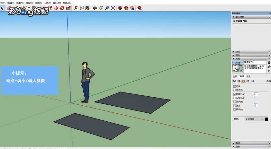Screen dimensions: 271x149
Task: Open the 编辑(E) menu
Action: click(x=11, y=3)
